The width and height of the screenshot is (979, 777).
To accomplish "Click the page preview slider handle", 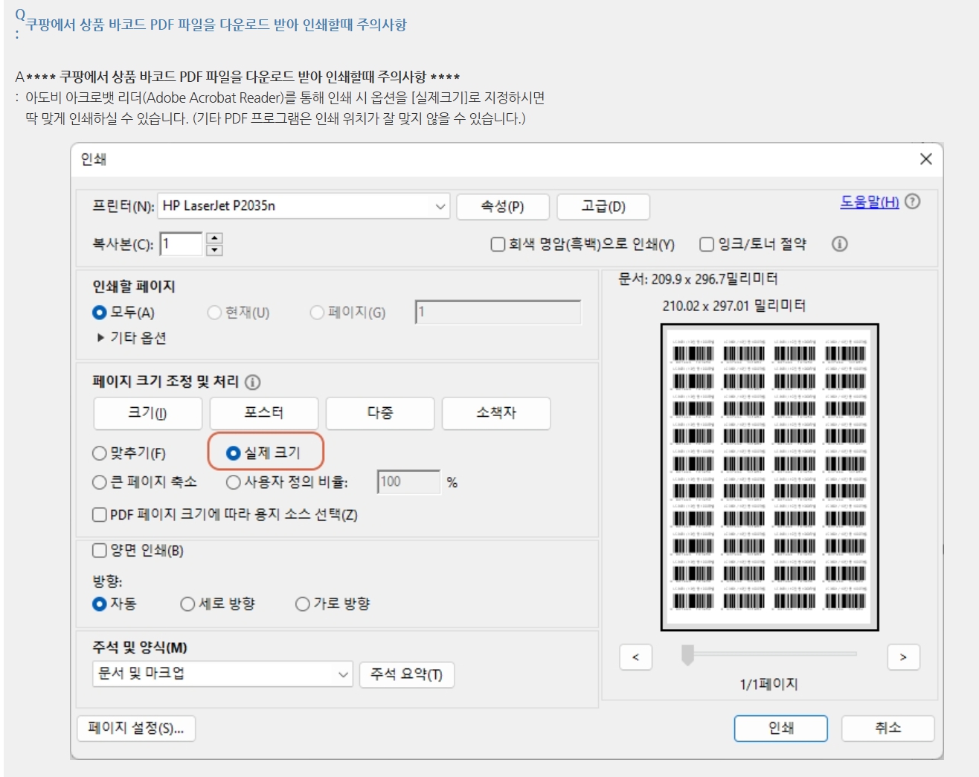I will click(x=687, y=654).
